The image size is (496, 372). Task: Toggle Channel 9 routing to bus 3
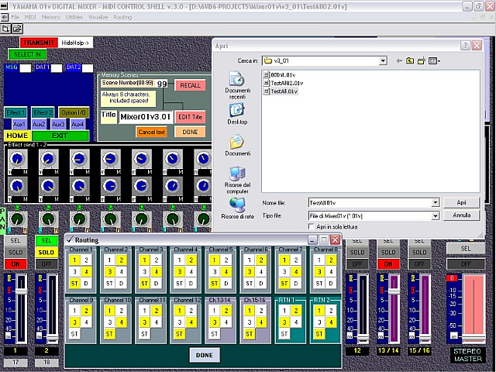(x=74, y=322)
